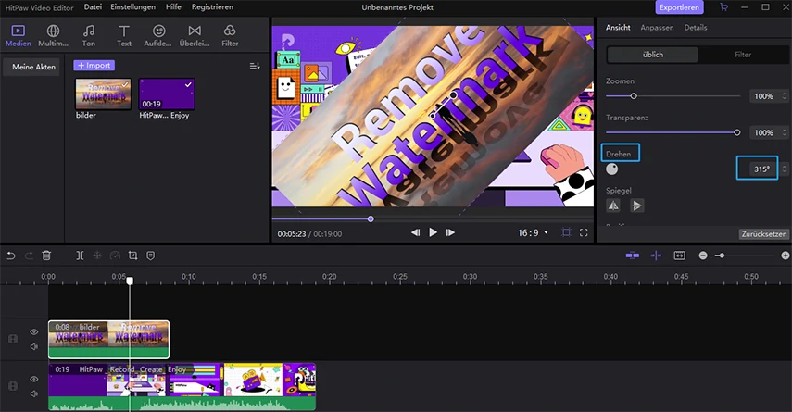
Task: Adjust the Zoomen slider handle
Action: click(634, 96)
